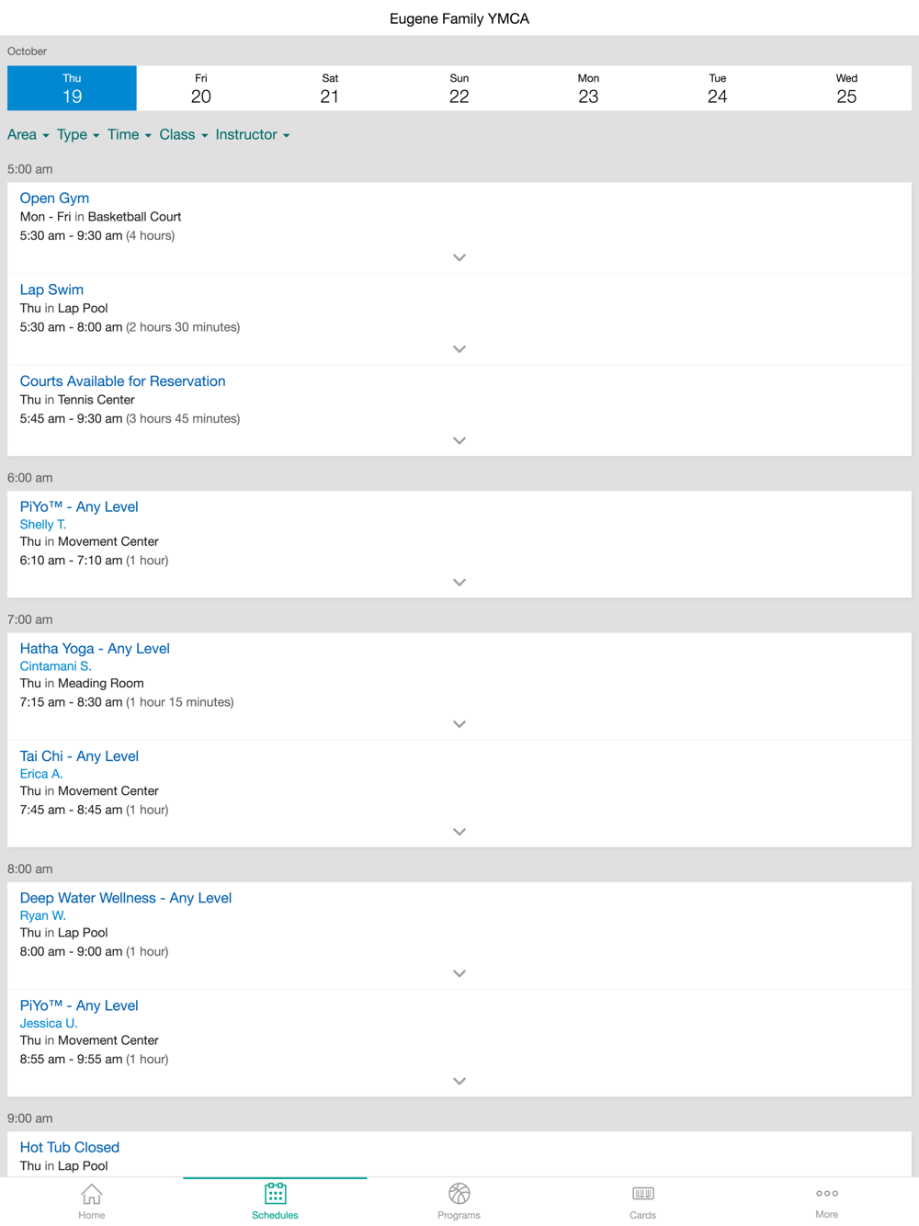Expand Hatha Yoga class details chevron
919x1226 pixels.
pos(459,724)
